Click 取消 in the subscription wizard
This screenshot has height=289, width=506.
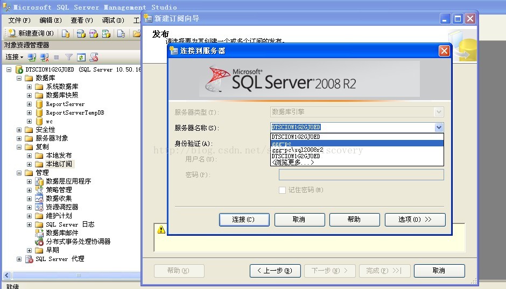[440, 271]
